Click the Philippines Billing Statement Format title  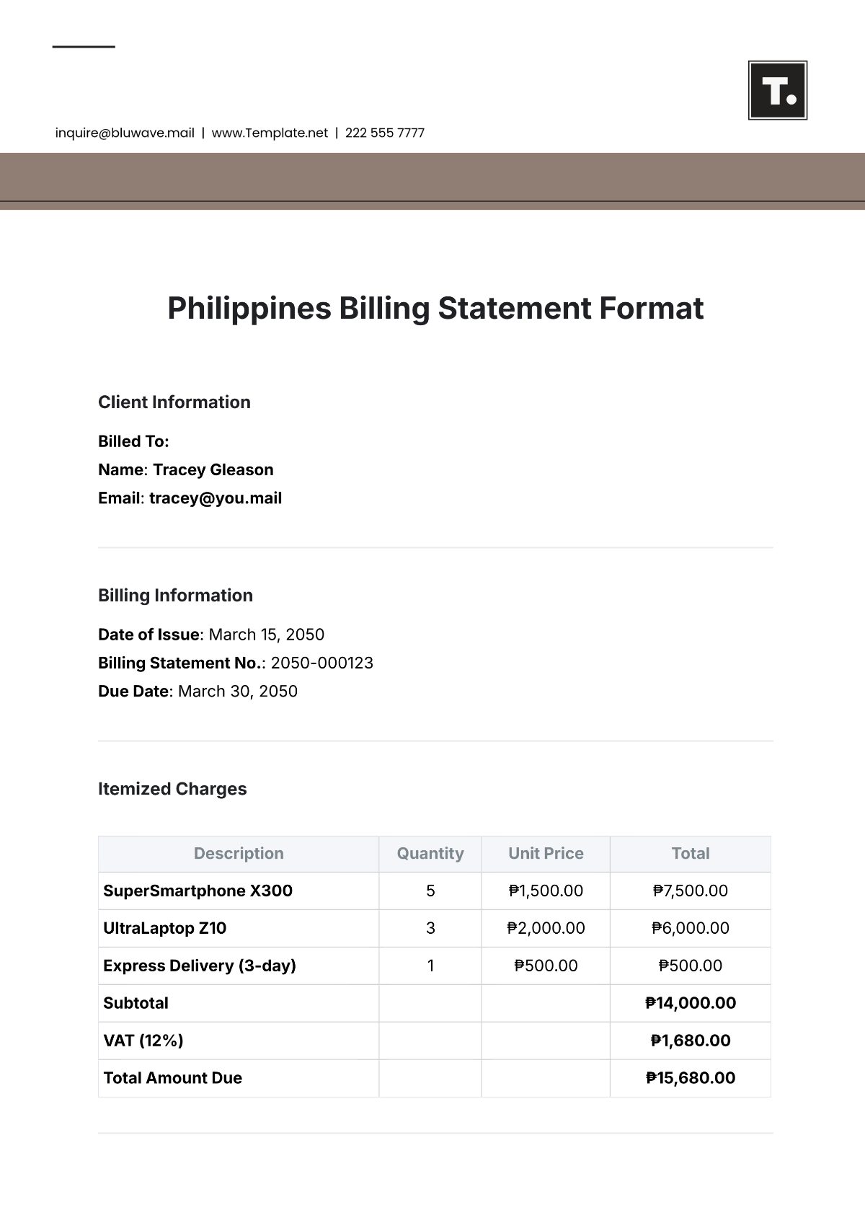click(435, 309)
